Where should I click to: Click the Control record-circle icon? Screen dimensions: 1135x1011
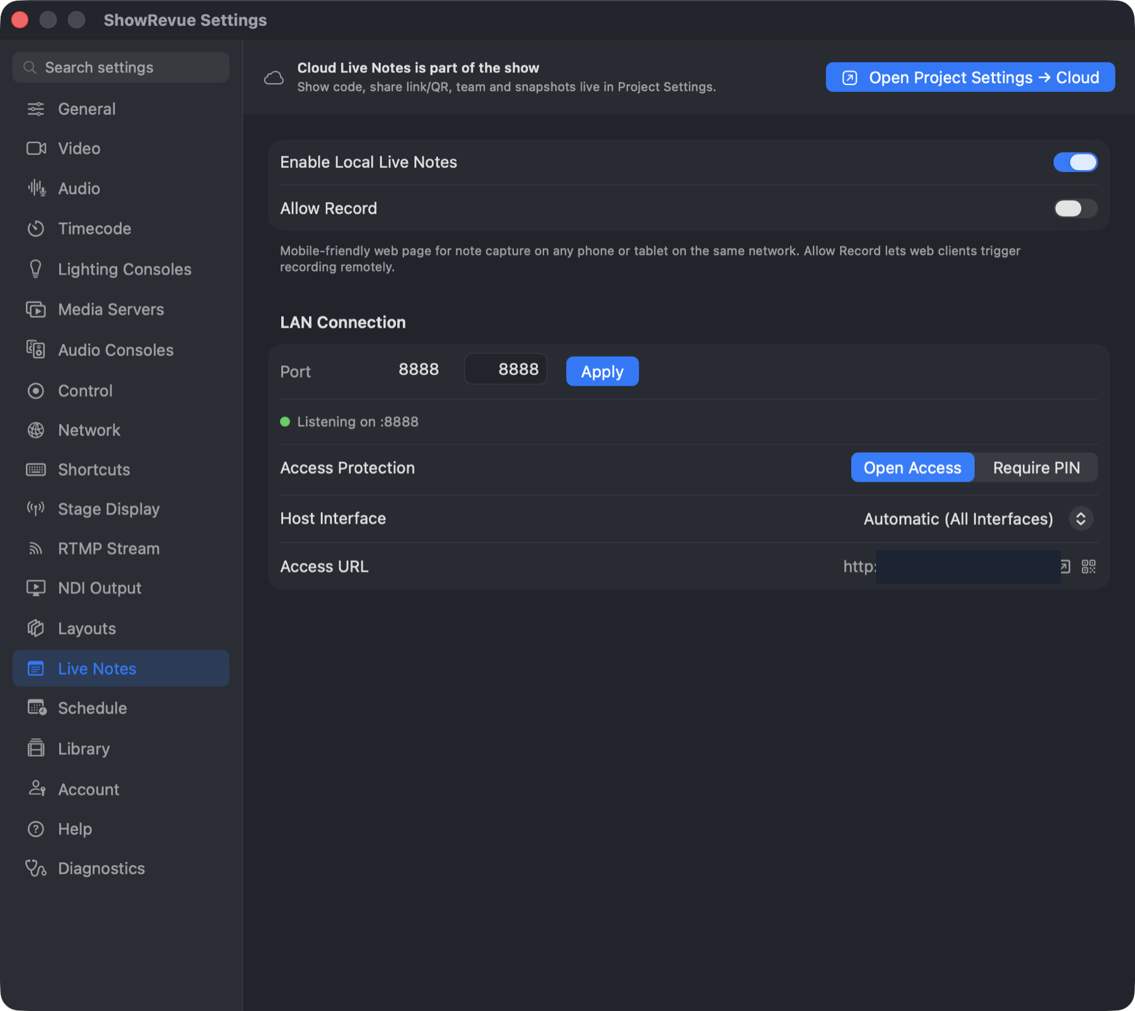pyautogui.click(x=36, y=391)
